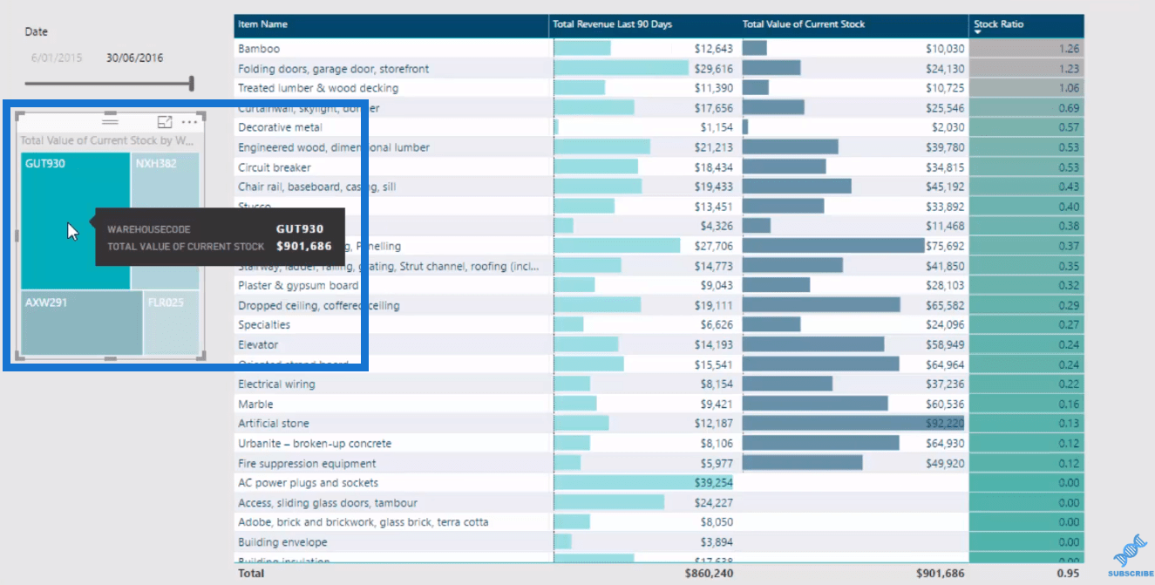Click the Specialties row

point(659,324)
